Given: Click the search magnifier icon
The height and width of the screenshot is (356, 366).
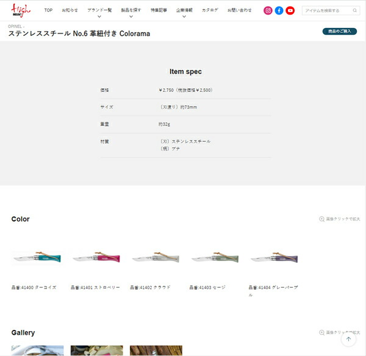Looking at the screenshot, I should click(x=355, y=10).
